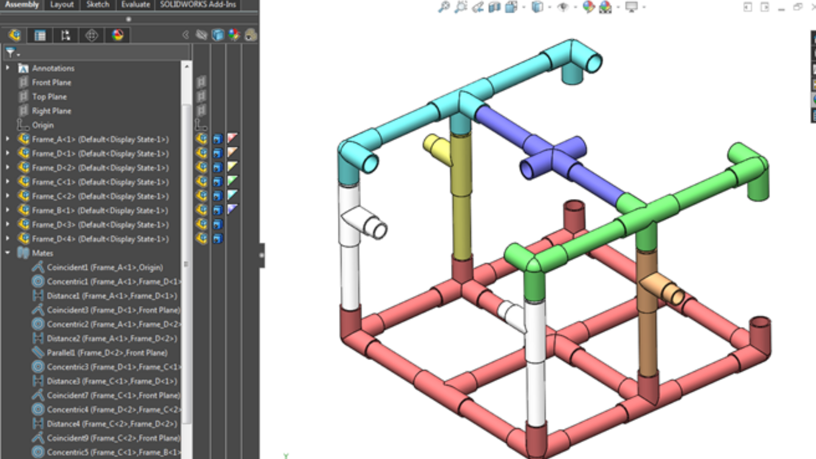Click the Section View icon

point(494,7)
